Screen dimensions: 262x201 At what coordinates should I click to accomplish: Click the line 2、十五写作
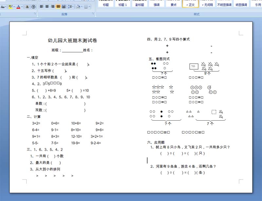49,71
